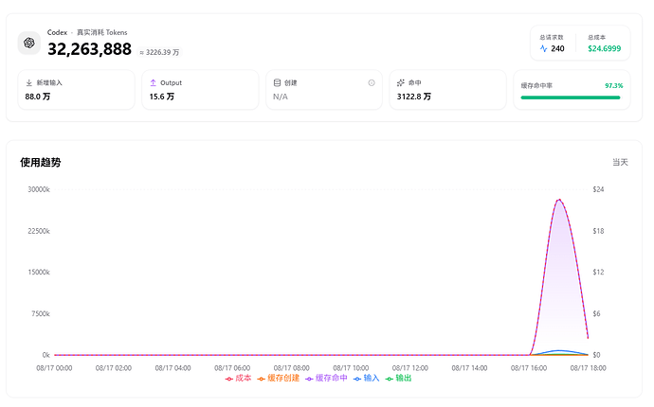Image resolution: width=654 pixels, height=407 pixels.
Task: Toggle the 输入 legend series
Action: 367,379
